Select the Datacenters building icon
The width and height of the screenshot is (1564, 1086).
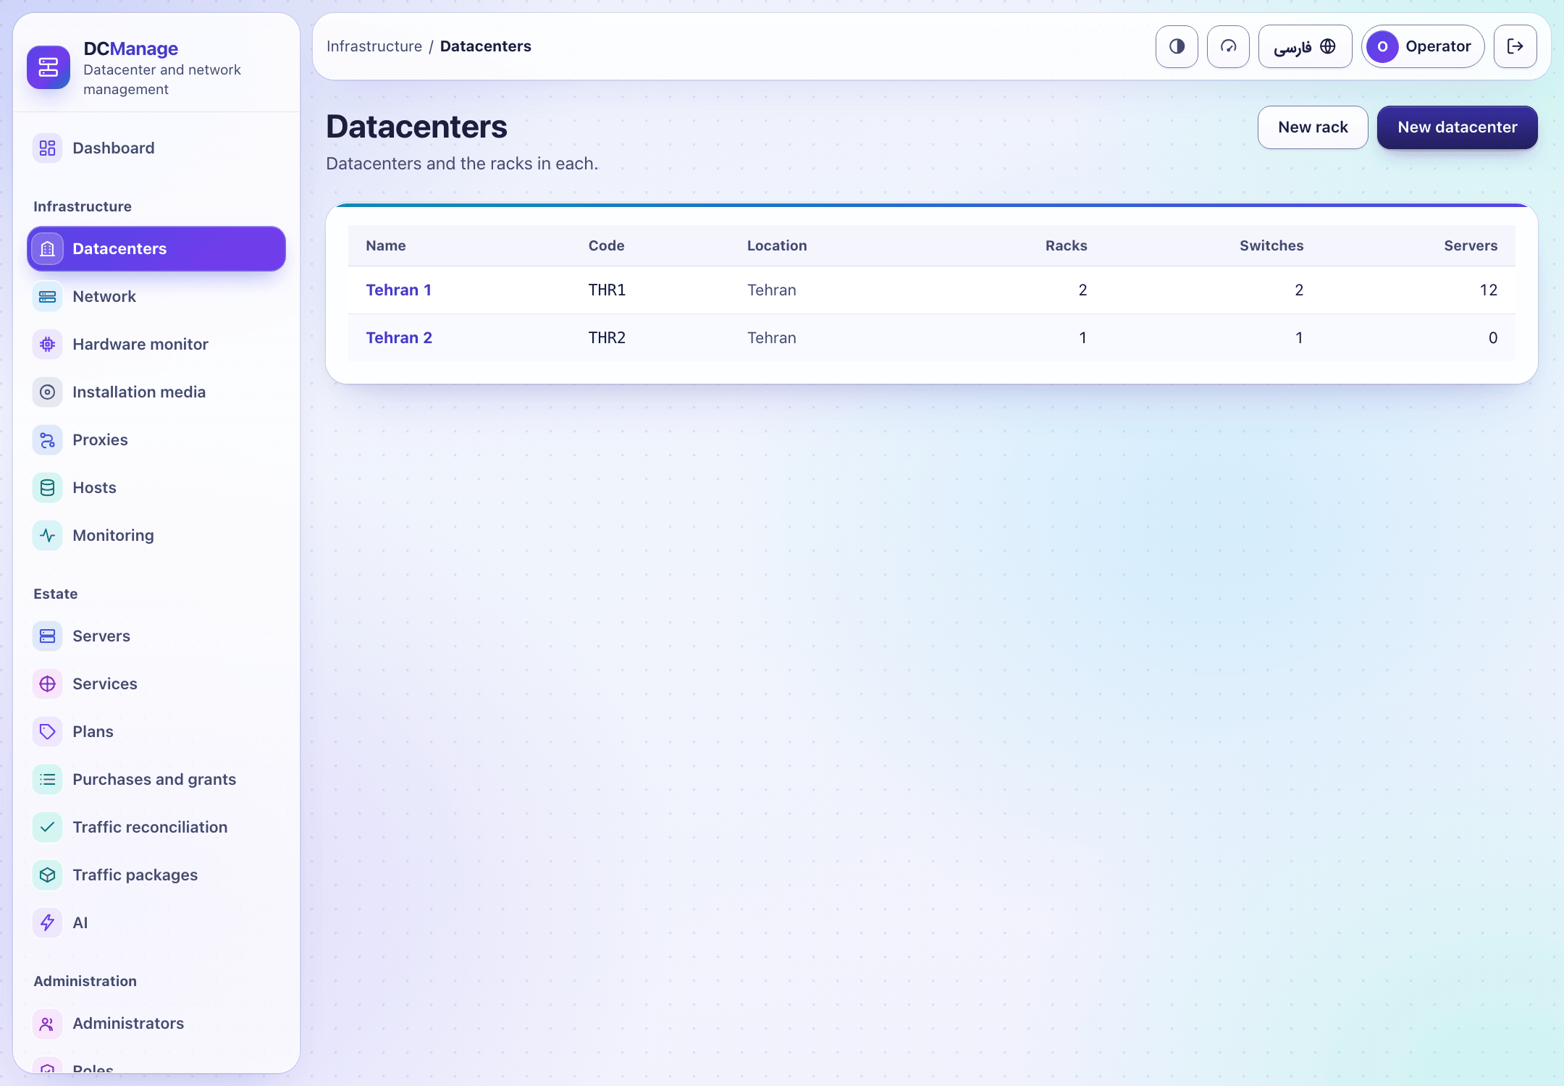(x=47, y=249)
